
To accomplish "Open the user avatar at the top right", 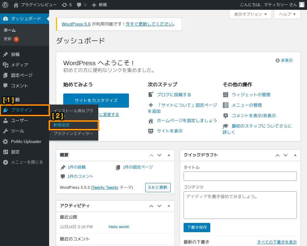I will [x=302, y=5].
